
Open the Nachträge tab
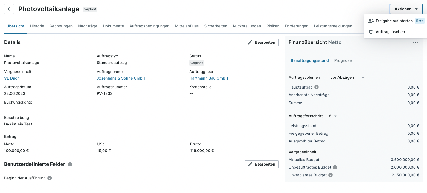click(x=88, y=26)
